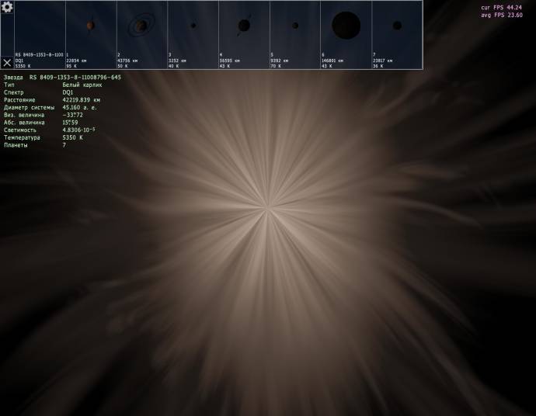Click the 'Виз. величина' label
Screen dimensions: 536x416
tap(24, 115)
